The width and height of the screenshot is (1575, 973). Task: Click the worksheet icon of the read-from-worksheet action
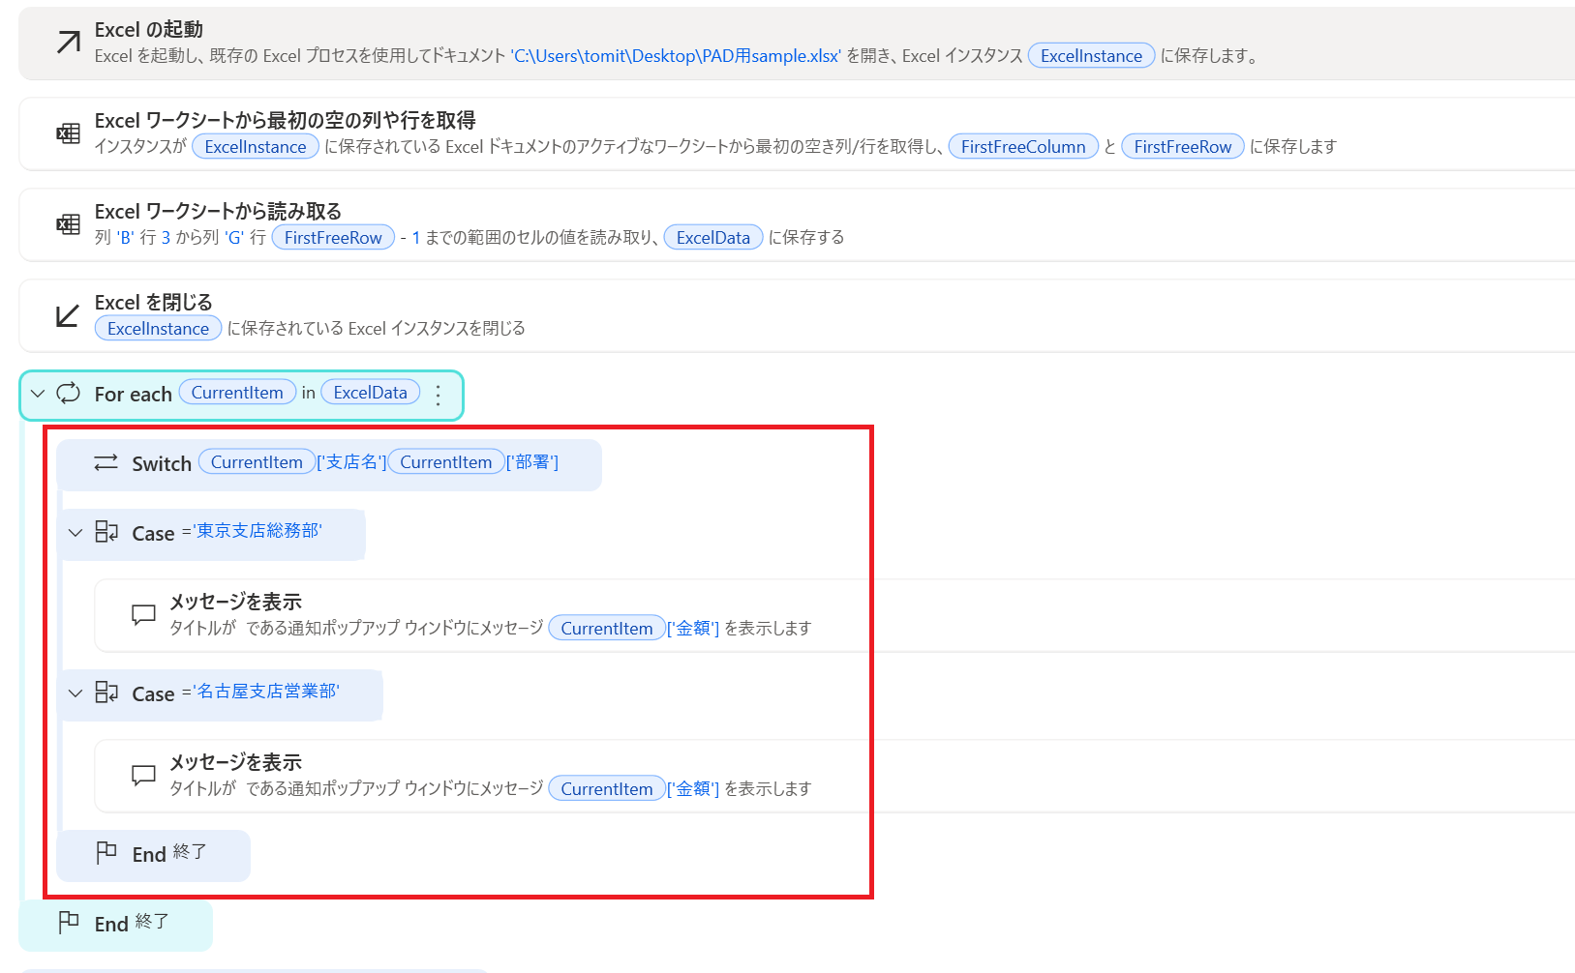click(68, 224)
